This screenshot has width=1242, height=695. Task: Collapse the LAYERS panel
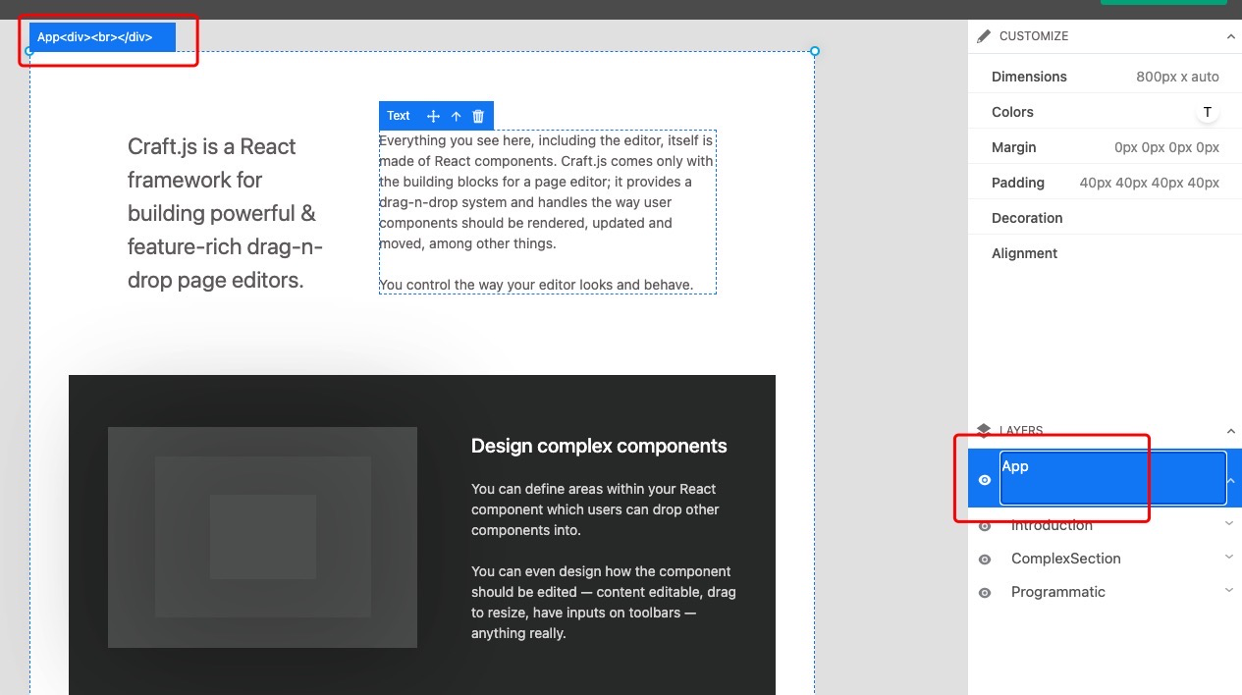[x=1230, y=431]
